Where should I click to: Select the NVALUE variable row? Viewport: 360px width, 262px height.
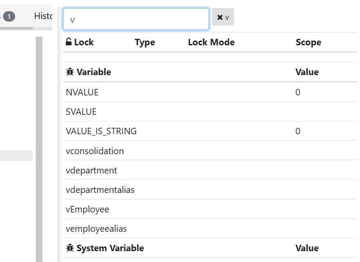click(210, 92)
